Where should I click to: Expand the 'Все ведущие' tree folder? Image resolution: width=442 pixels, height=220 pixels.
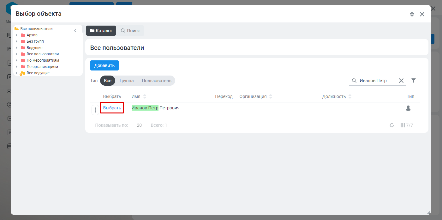tap(17, 73)
